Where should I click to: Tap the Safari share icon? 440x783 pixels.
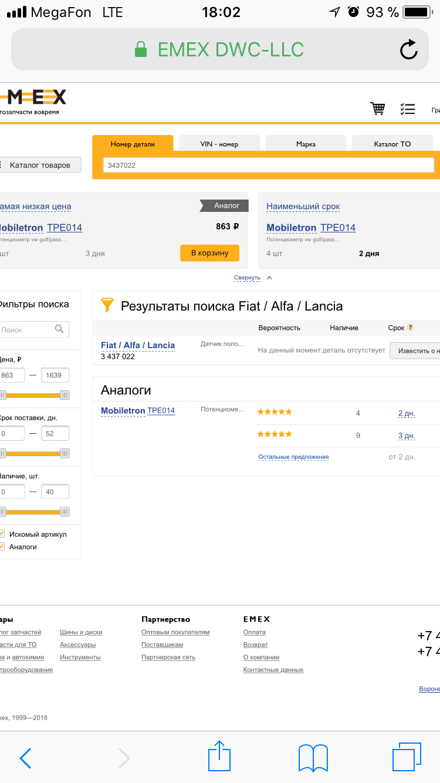pos(219,756)
